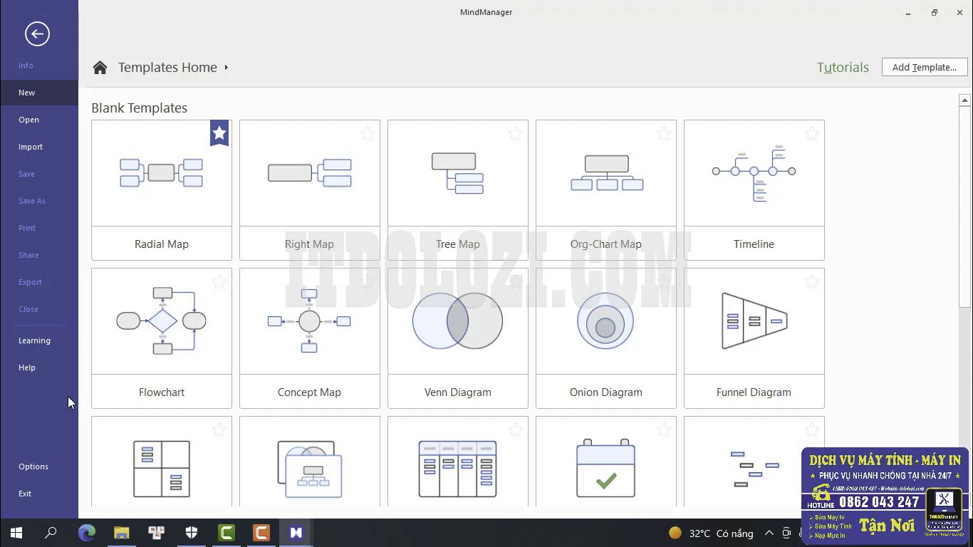Click the Add Template button
The image size is (973, 547).
[924, 66]
